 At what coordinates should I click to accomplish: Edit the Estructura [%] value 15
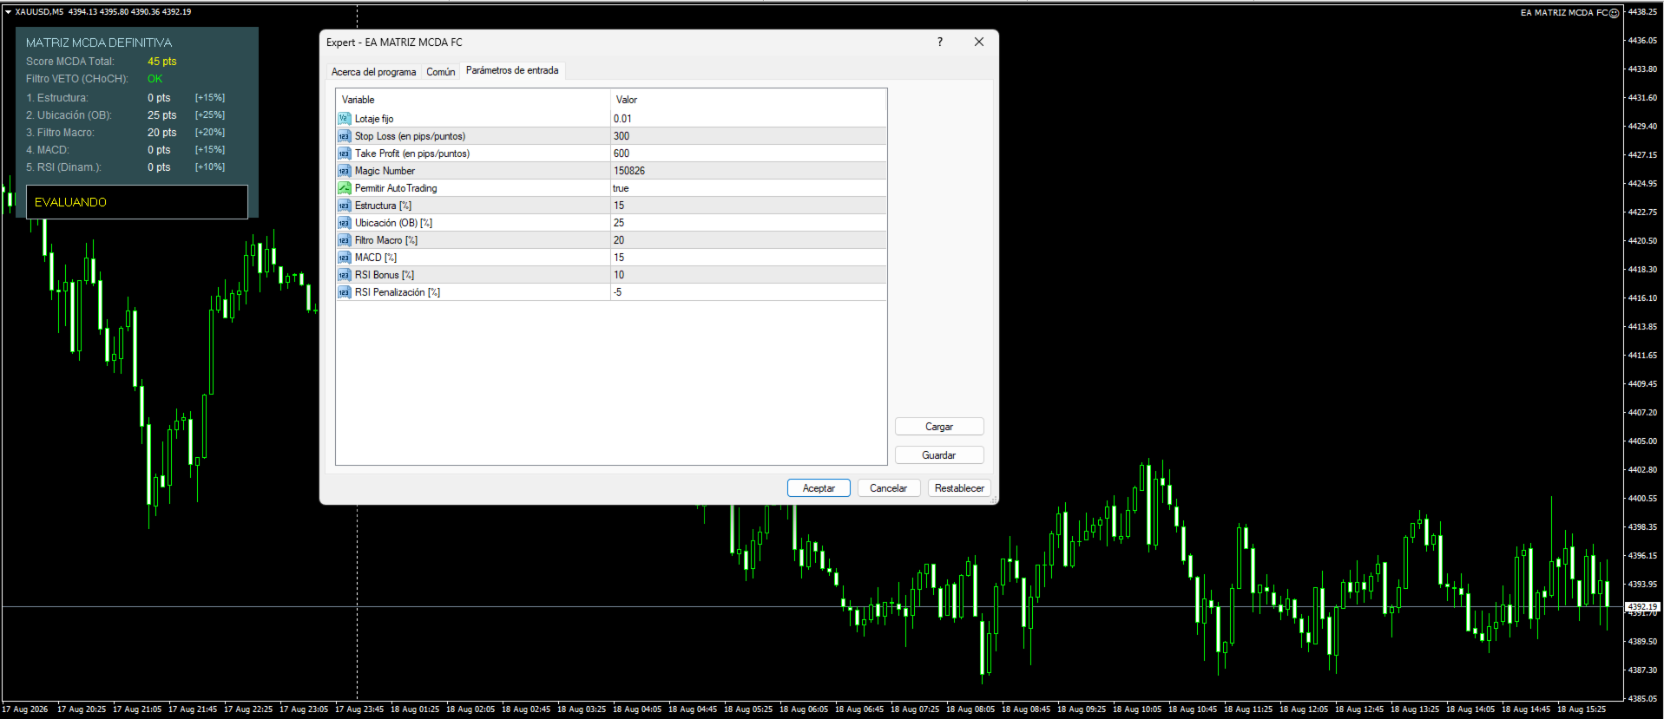point(748,206)
